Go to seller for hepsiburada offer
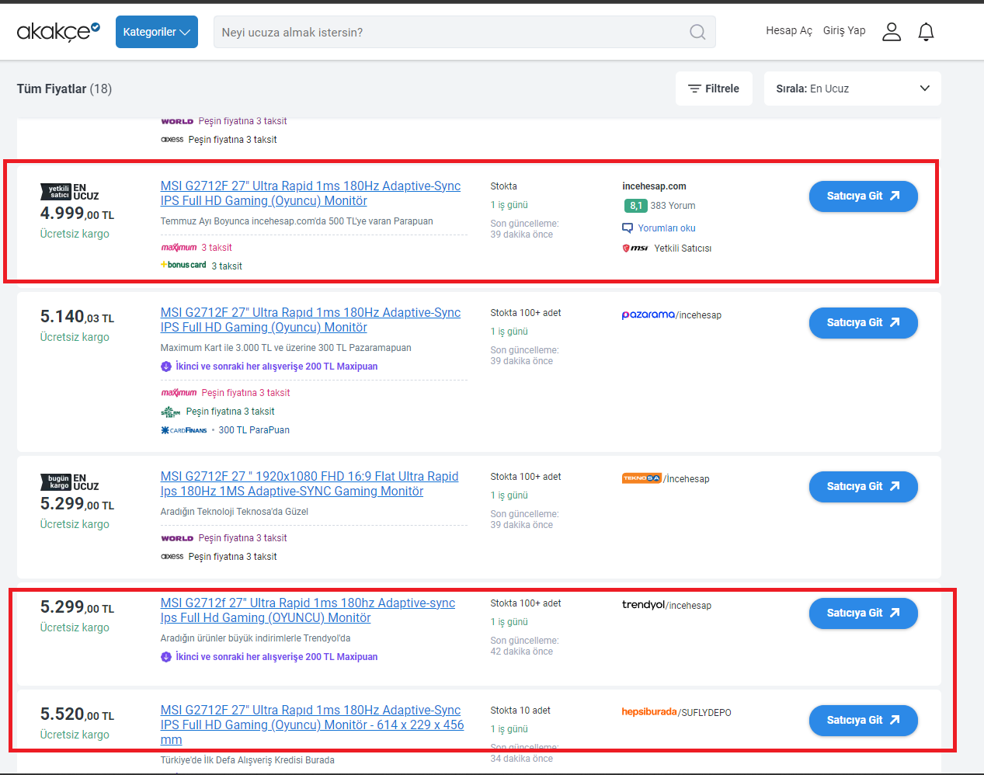Viewport: 984px width, 775px height. (863, 720)
